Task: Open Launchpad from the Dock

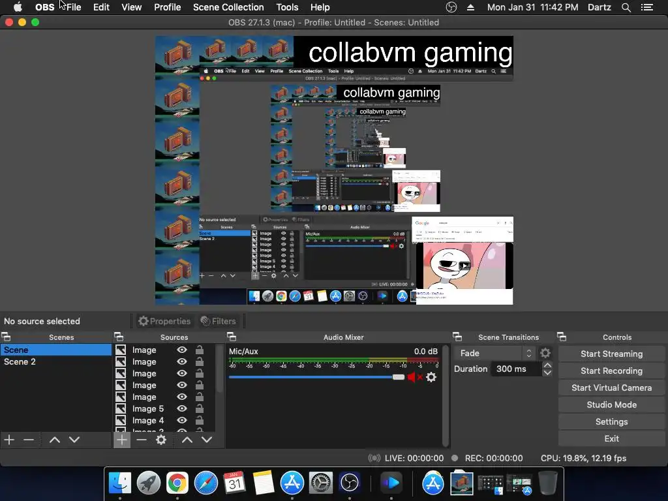Action: pyautogui.click(x=149, y=483)
